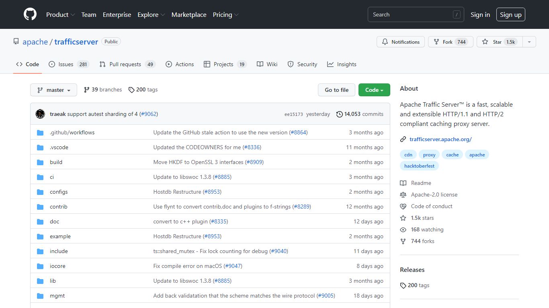Image resolution: width=549 pixels, height=308 pixels.
Task: Expand the Pricing menu dropdown
Action: (x=225, y=14)
